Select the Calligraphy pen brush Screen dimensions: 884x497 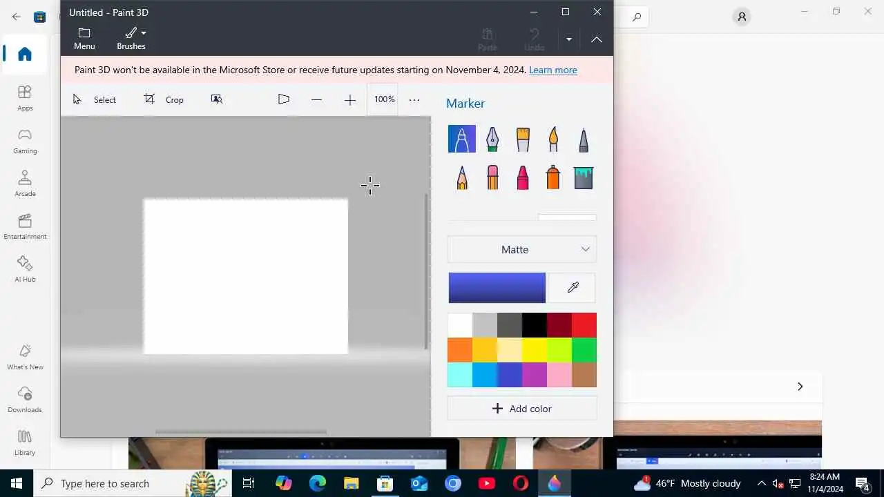point(492,139)
